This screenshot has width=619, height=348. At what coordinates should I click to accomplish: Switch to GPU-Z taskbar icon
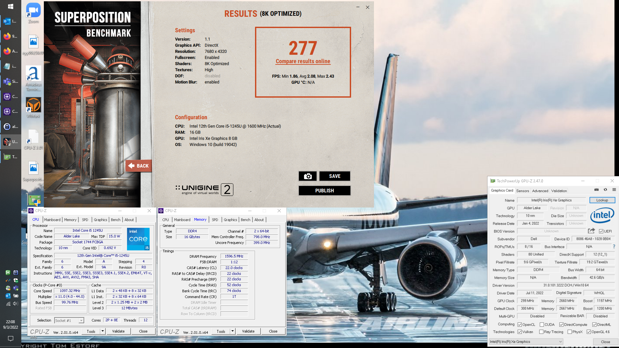(x=10, y=157)
